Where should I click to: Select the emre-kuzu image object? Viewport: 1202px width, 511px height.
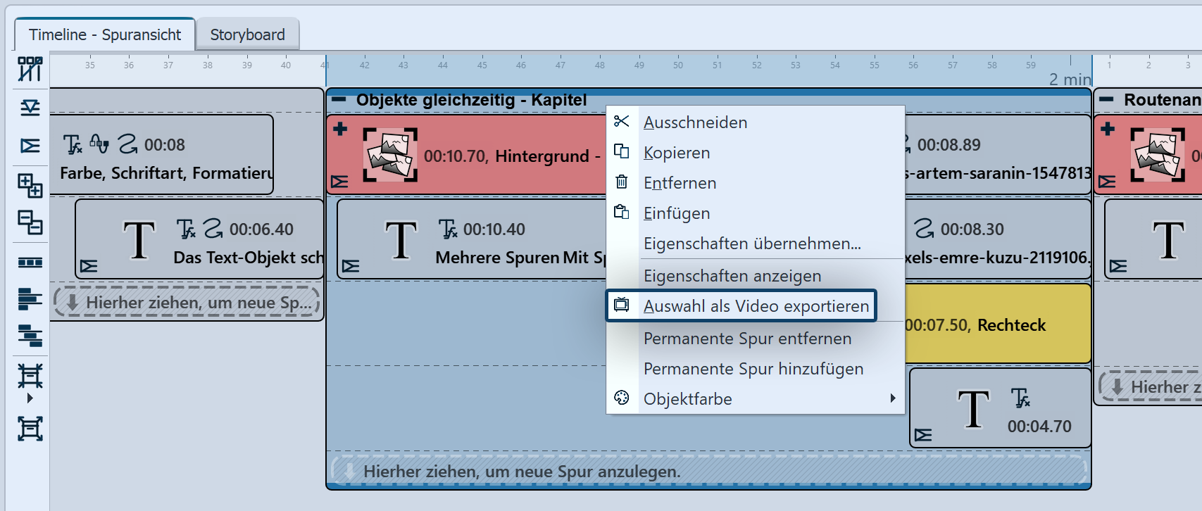tap(998, 239)
